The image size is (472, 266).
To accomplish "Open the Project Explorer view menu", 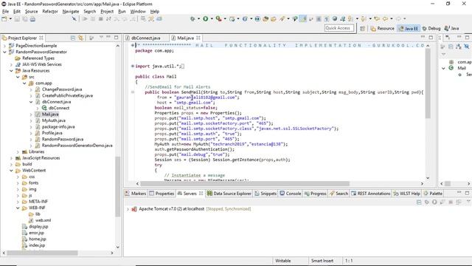I will click(101, 38).
